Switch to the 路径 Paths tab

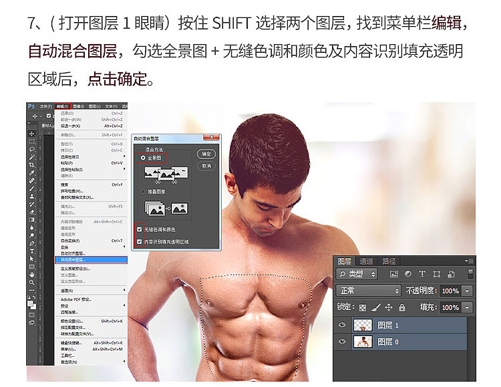point(389,261)
